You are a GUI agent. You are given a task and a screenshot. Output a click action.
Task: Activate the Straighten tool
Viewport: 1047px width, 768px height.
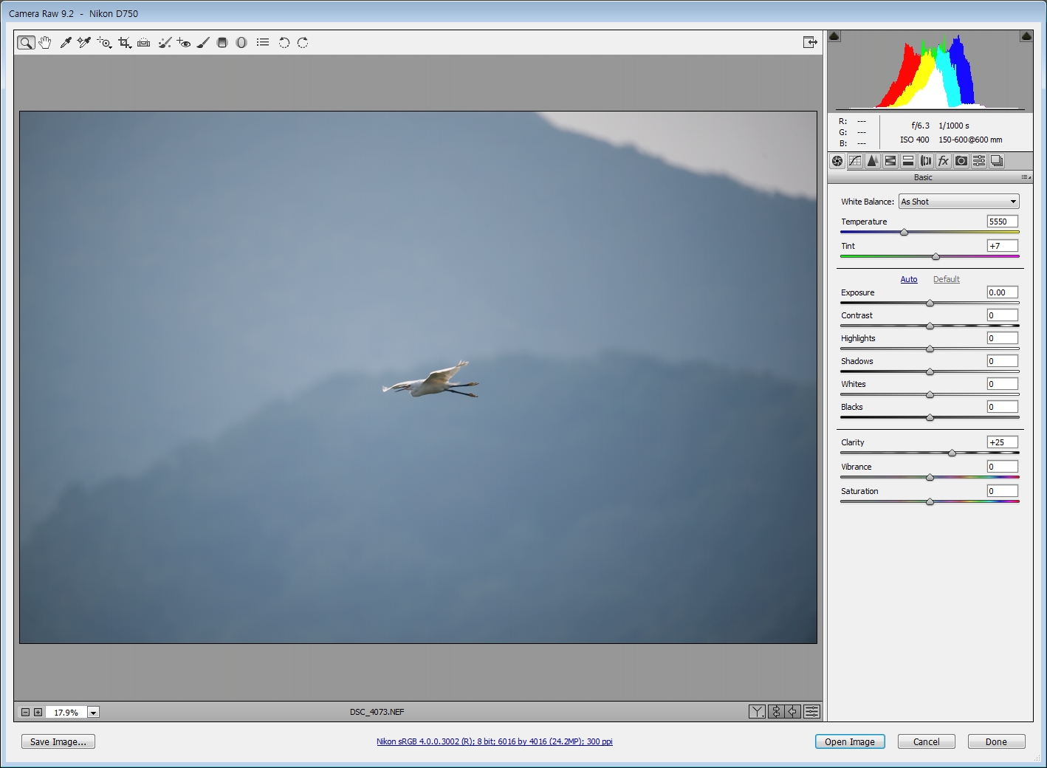coord(144,43)
